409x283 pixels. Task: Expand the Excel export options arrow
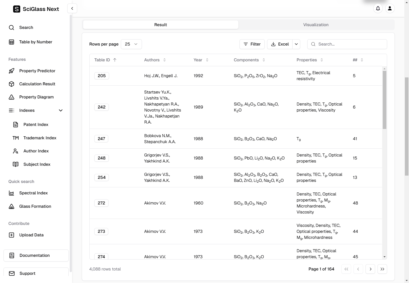coord(296,44)
